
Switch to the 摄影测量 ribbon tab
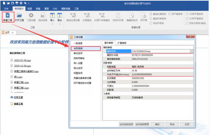coord(66,9)
